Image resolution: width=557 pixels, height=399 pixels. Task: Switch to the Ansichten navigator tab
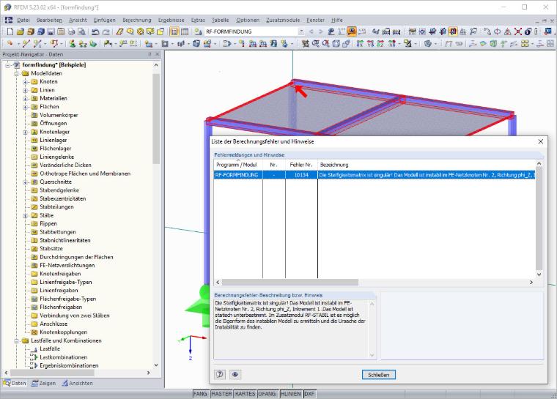[78, 383]
